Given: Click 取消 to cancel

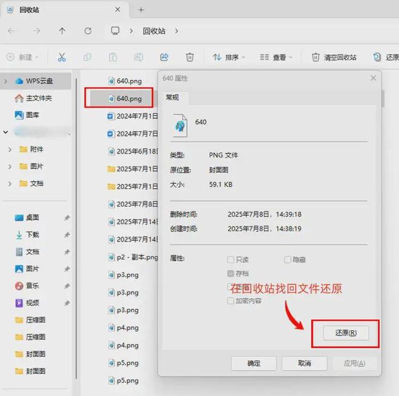Looking at the screenshot, I should pyautogui.click(x=304, y=363).
